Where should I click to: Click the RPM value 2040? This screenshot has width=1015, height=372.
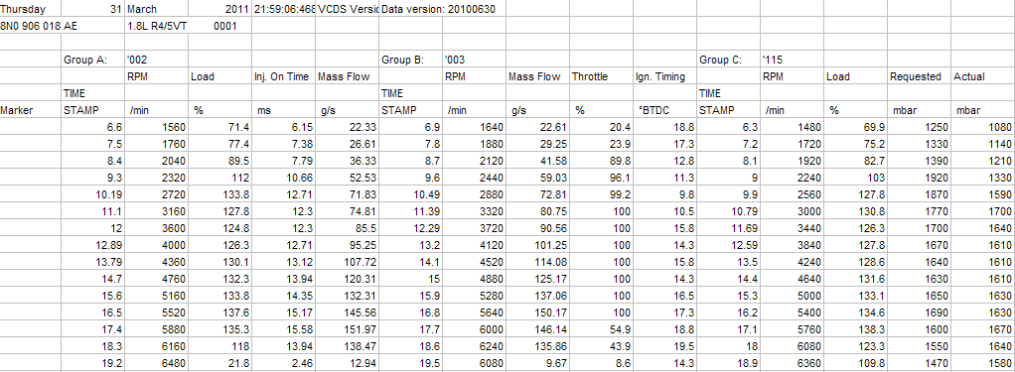(x=157, y=161)
